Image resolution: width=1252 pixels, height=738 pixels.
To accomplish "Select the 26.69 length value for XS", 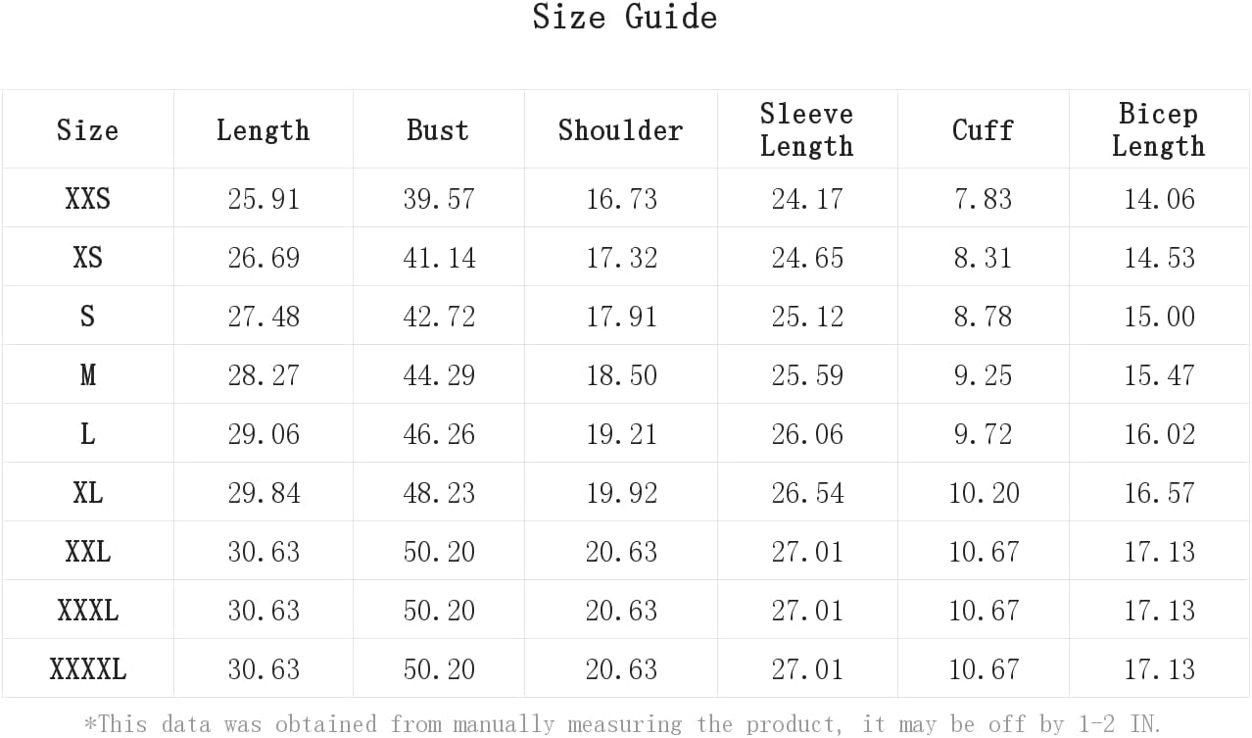I will (263, 258).
